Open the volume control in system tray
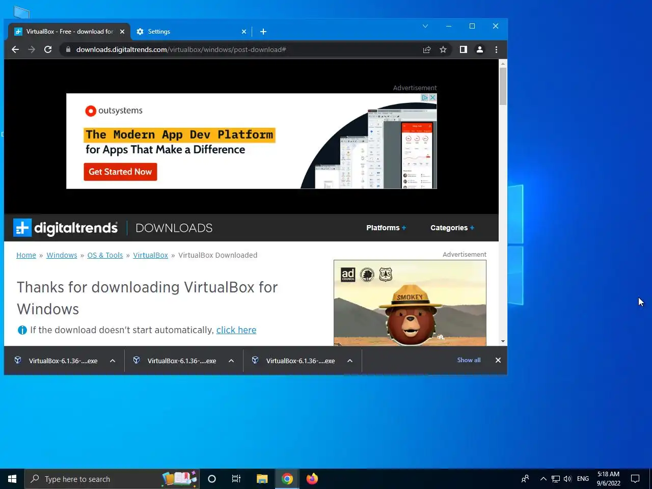This screenshot has height=489, width=652. 567,479
